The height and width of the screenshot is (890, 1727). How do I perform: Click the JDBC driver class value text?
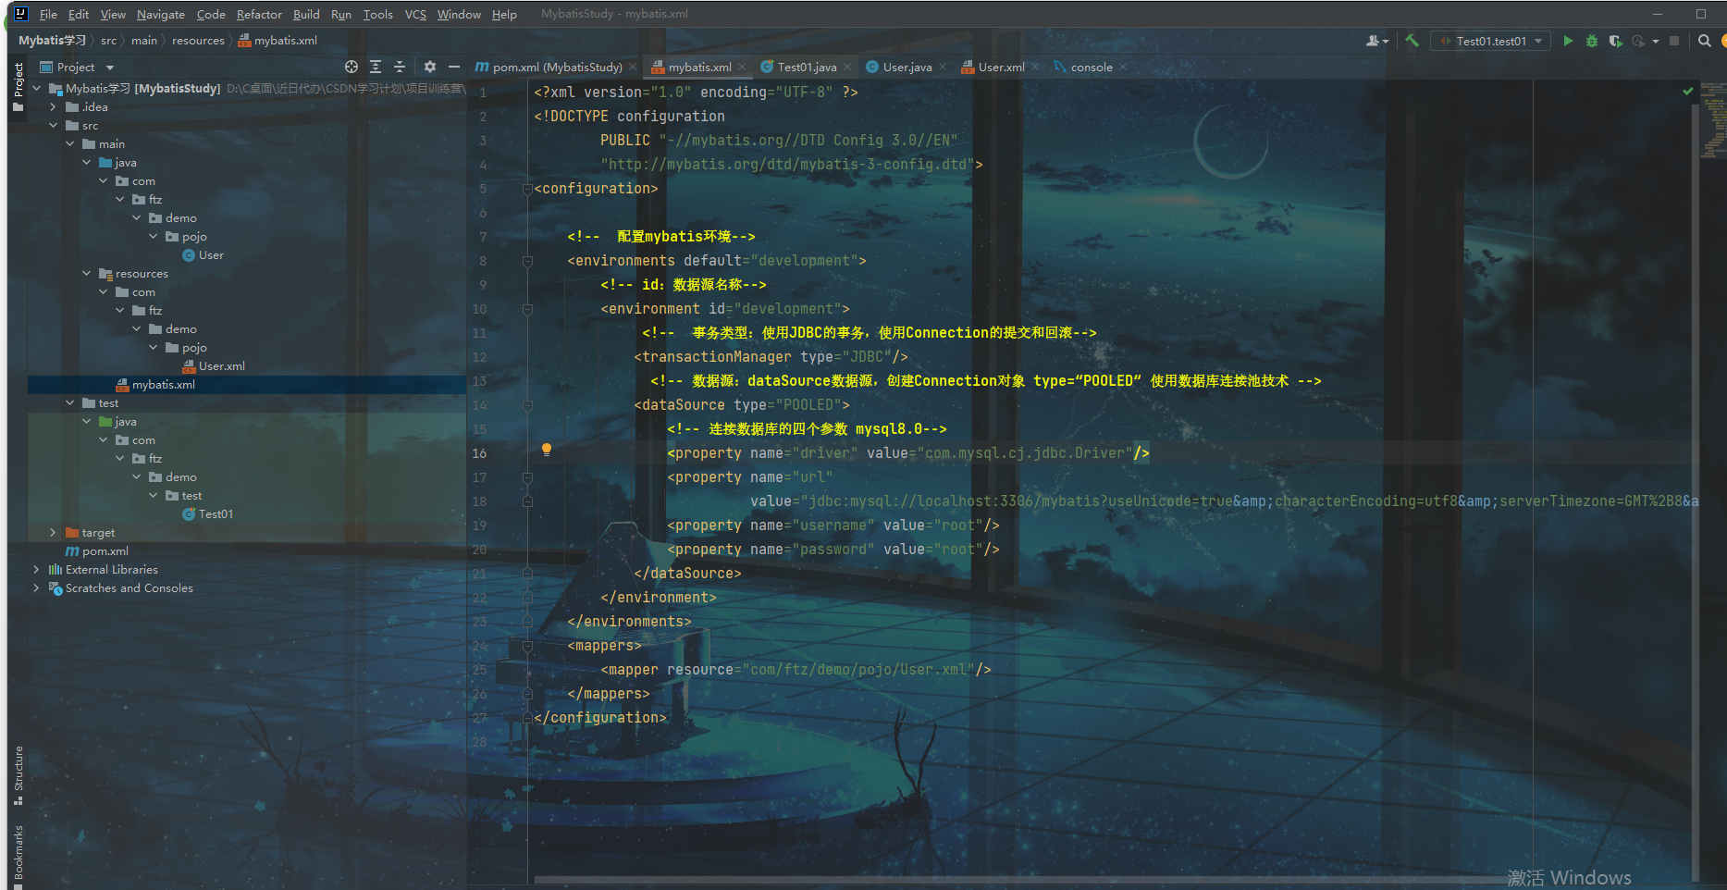pos(1025,453)
